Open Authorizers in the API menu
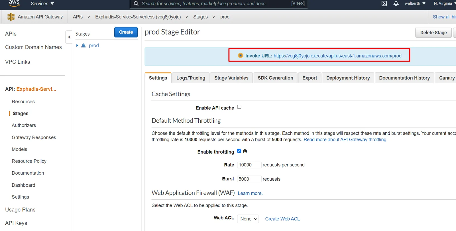This screenshot has width=456, height=231. (24, 125)
